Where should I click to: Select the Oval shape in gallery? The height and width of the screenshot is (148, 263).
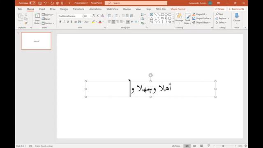pyautogui.click(x=166, y=15)
